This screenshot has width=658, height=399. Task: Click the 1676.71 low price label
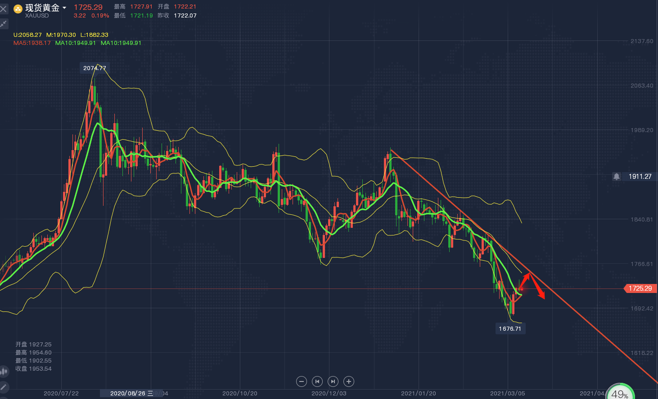[x=510, y=328]
